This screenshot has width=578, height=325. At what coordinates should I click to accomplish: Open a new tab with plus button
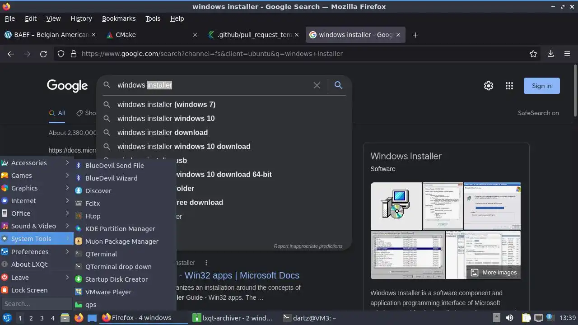[415, 35]
